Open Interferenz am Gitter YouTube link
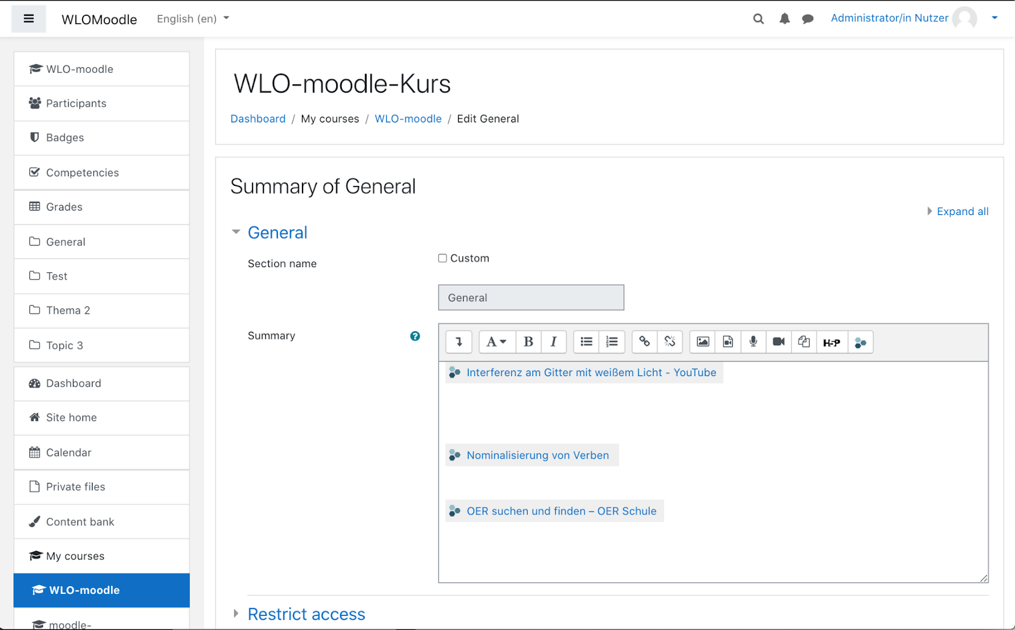Screen dimensions: 1015x630 (591, 372)
